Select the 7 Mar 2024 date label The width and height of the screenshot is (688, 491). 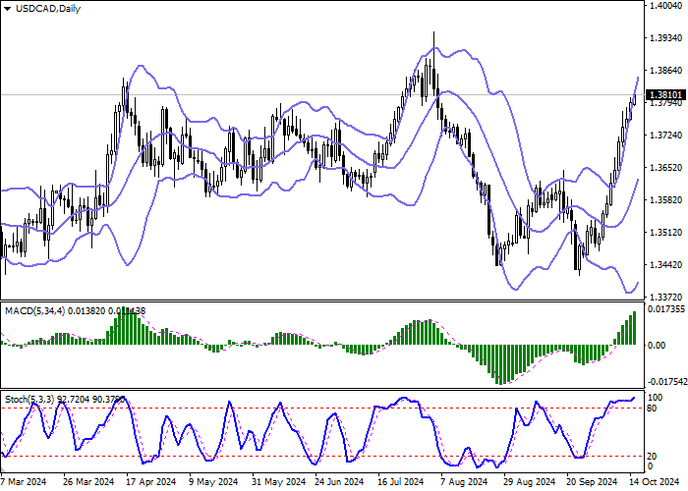(24, 482)
